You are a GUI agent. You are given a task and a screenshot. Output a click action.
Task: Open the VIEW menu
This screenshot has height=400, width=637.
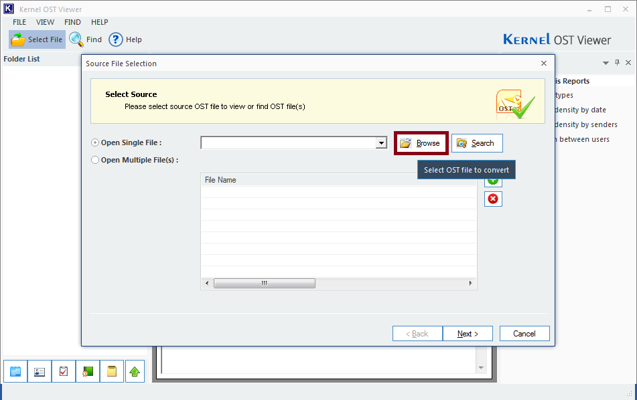pos(45,22)
